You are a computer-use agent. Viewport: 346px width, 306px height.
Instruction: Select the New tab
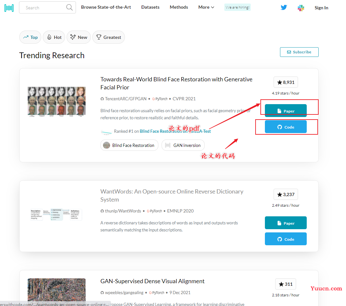tap(79, 37)
